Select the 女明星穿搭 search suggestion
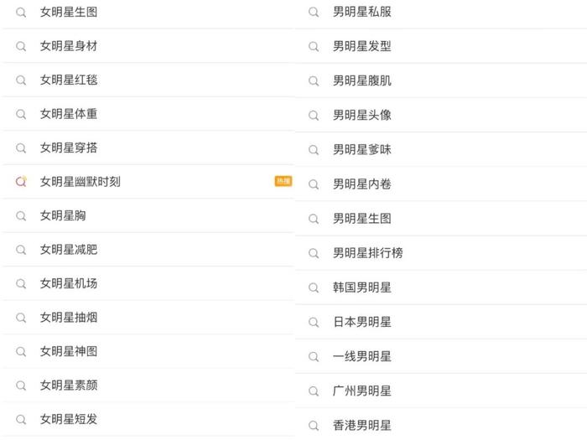This screenshot has height=440, width=587. click(148, 148)
